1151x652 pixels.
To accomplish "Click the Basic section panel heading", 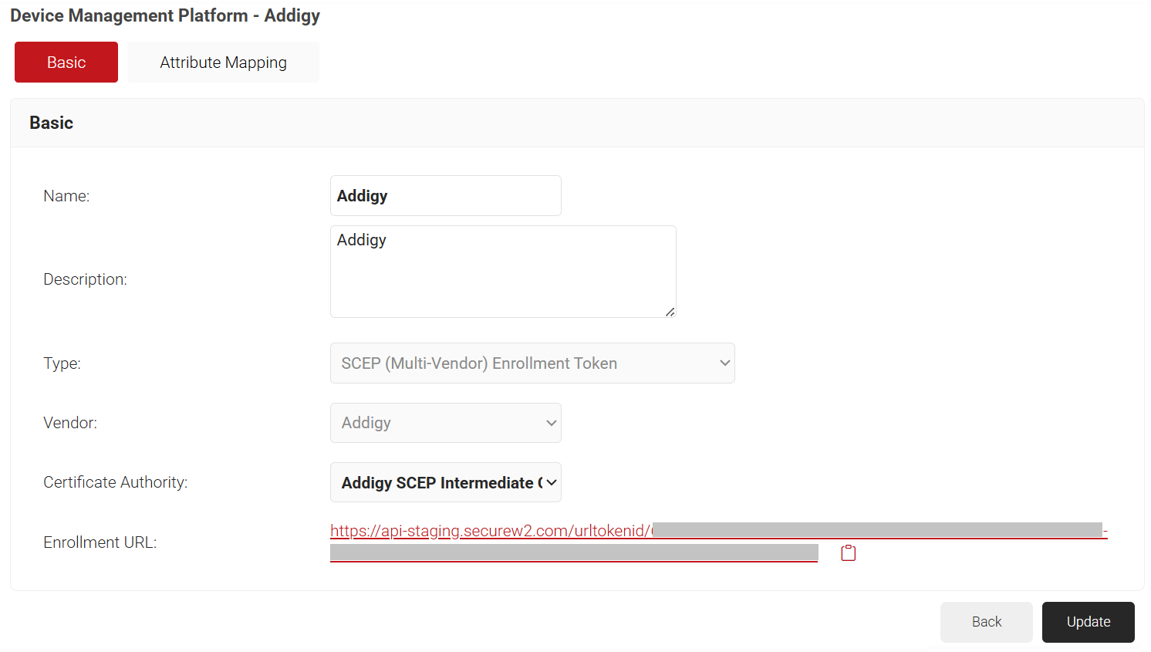I will pos(52,123).
